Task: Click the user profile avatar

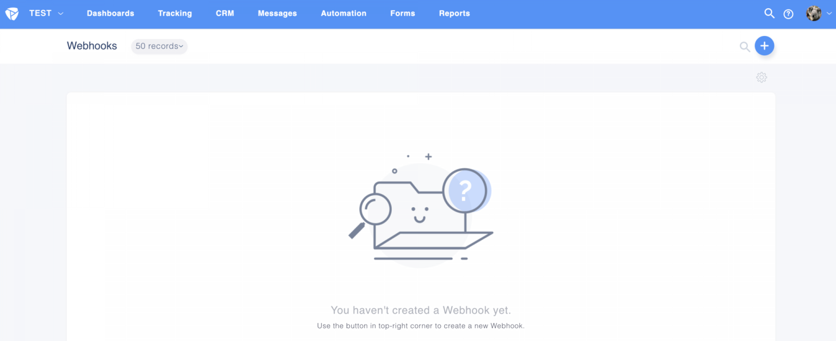Action: (x=814, y=14)
